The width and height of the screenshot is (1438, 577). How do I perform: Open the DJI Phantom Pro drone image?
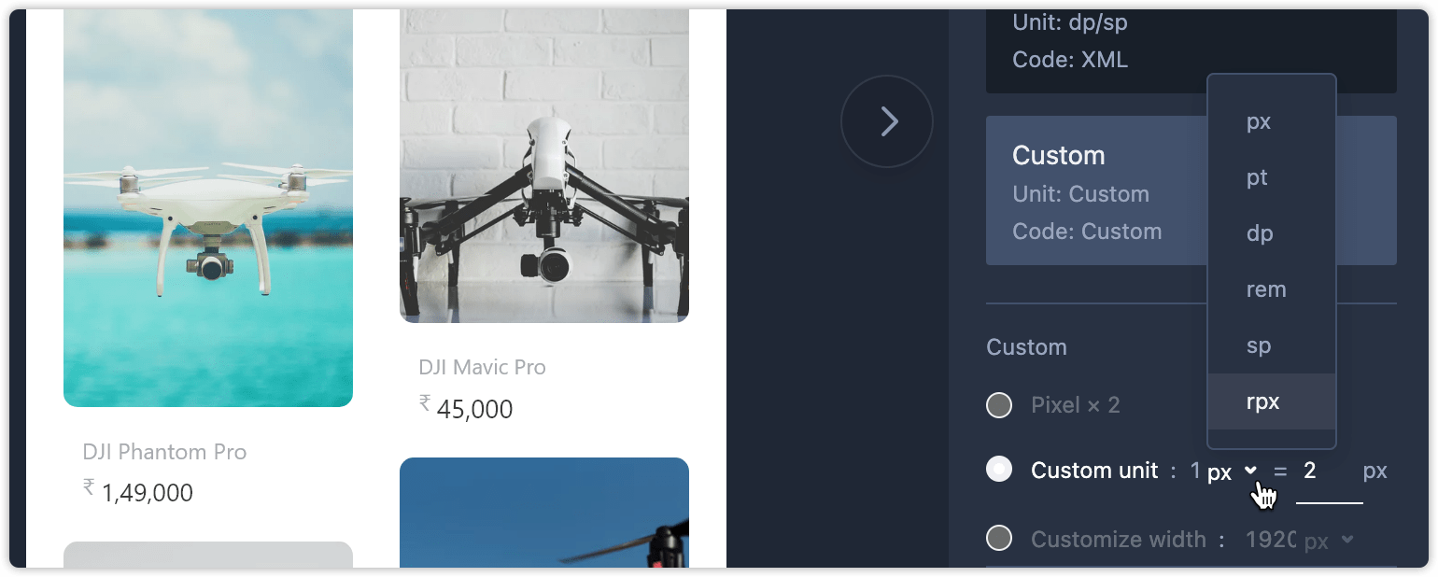[x=208, y=208]
